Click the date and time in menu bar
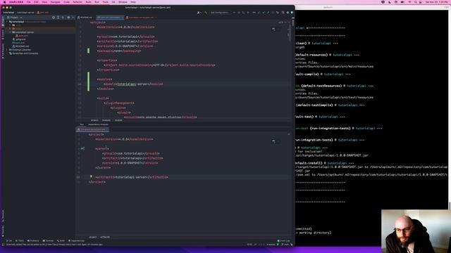This screenshot has height=253, width=451. pyautogui.click(x=436, y=2)
